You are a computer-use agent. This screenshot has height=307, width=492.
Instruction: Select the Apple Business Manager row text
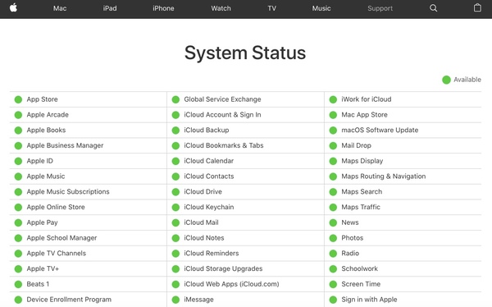coord(65,145)
